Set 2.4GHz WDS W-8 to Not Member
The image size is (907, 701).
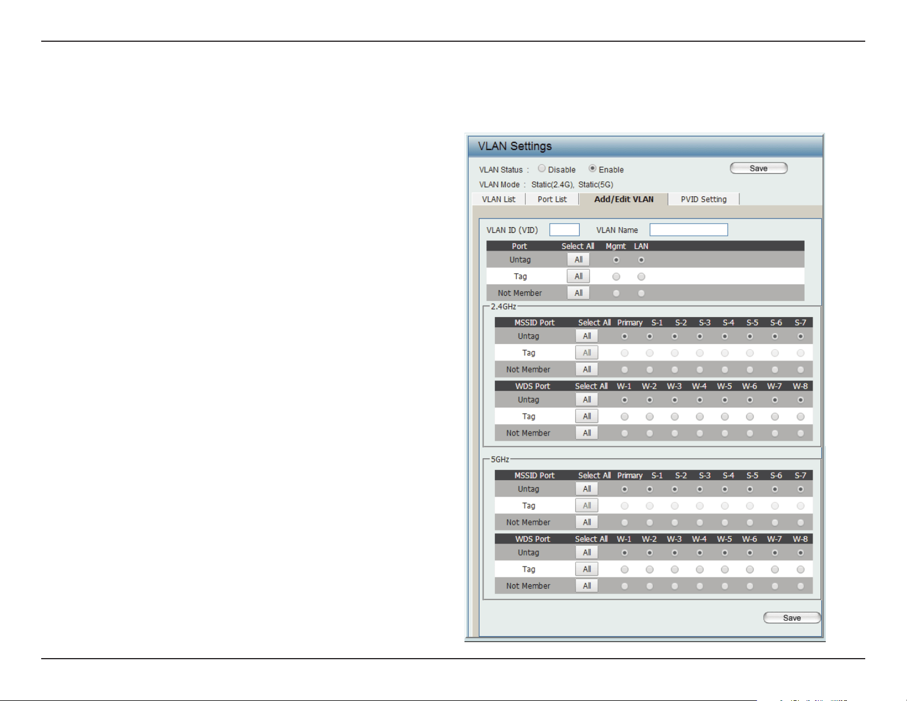(801, 433)
